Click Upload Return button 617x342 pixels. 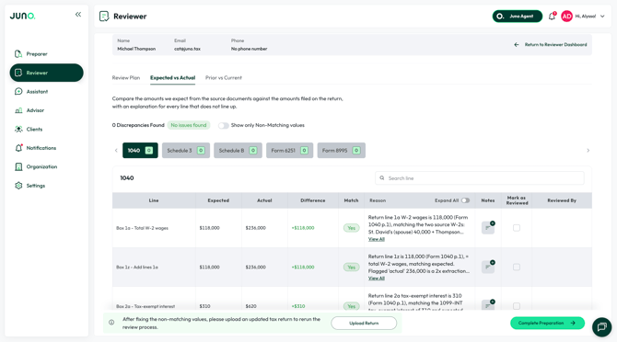coord(364,323)
